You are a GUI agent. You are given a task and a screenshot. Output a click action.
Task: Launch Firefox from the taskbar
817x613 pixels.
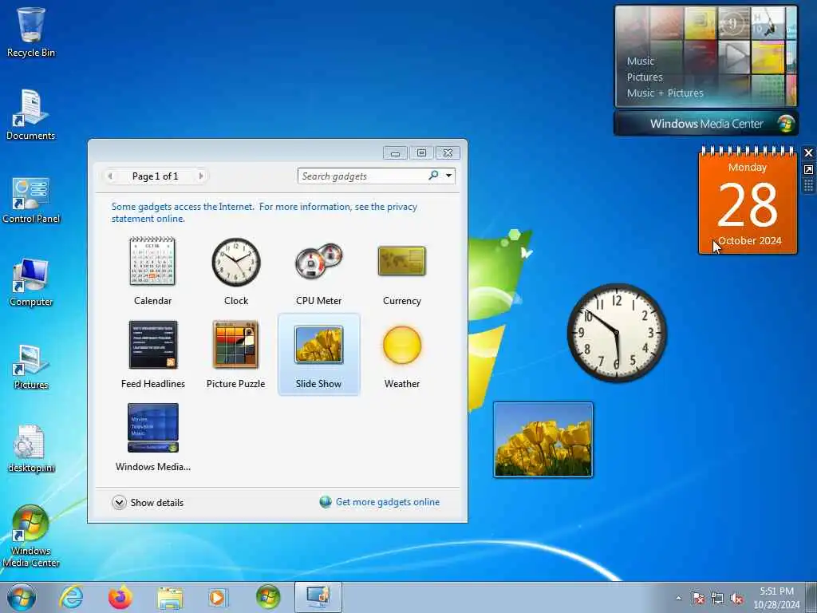120,597
